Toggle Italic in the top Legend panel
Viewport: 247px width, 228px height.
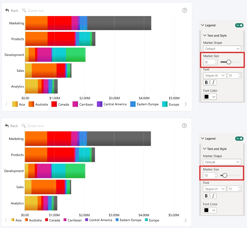click(213, 83)
